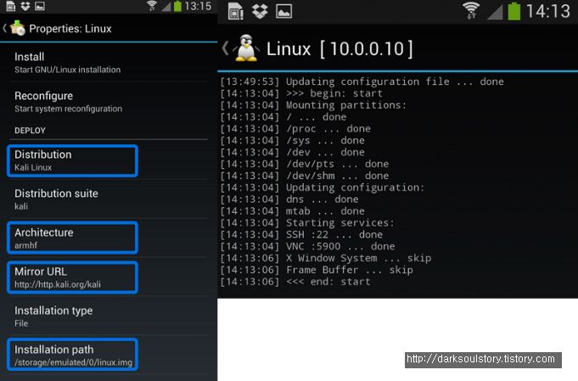Select log line 'Frame Buffer ... skip'
This screenshot has width=578, height=381.
pos(350,270)
